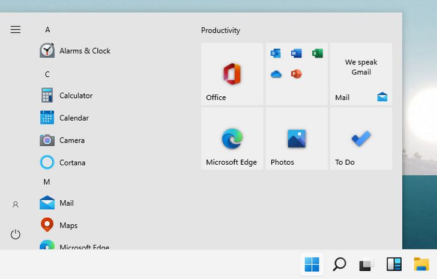Open the To Do tile
The image size is (437, 279).
pyautogui.click(x=361, y=139)
